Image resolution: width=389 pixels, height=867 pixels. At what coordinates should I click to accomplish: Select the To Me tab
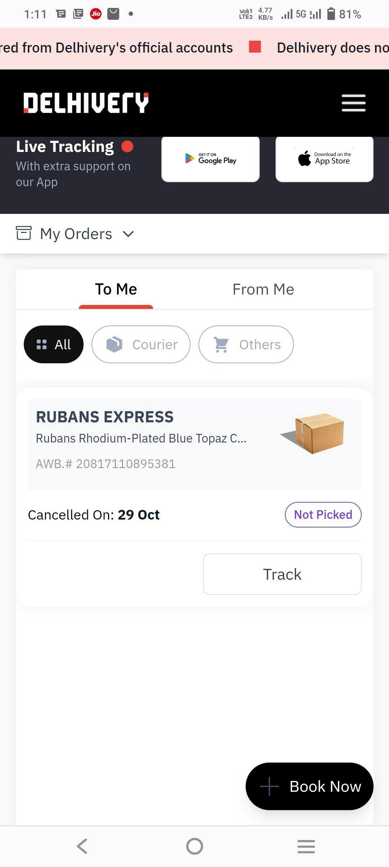click(x=116, y=289)
